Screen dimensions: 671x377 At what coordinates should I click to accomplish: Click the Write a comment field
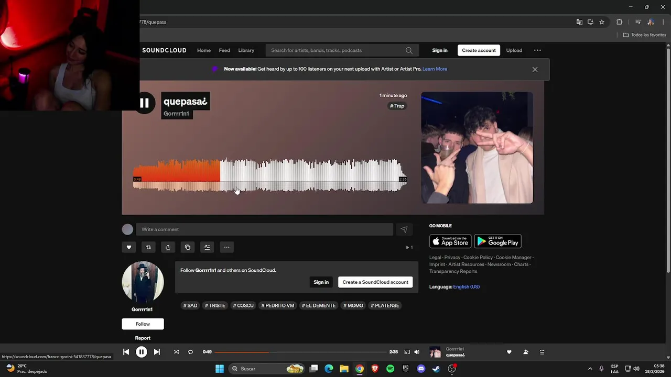click(x=264, y=229)
